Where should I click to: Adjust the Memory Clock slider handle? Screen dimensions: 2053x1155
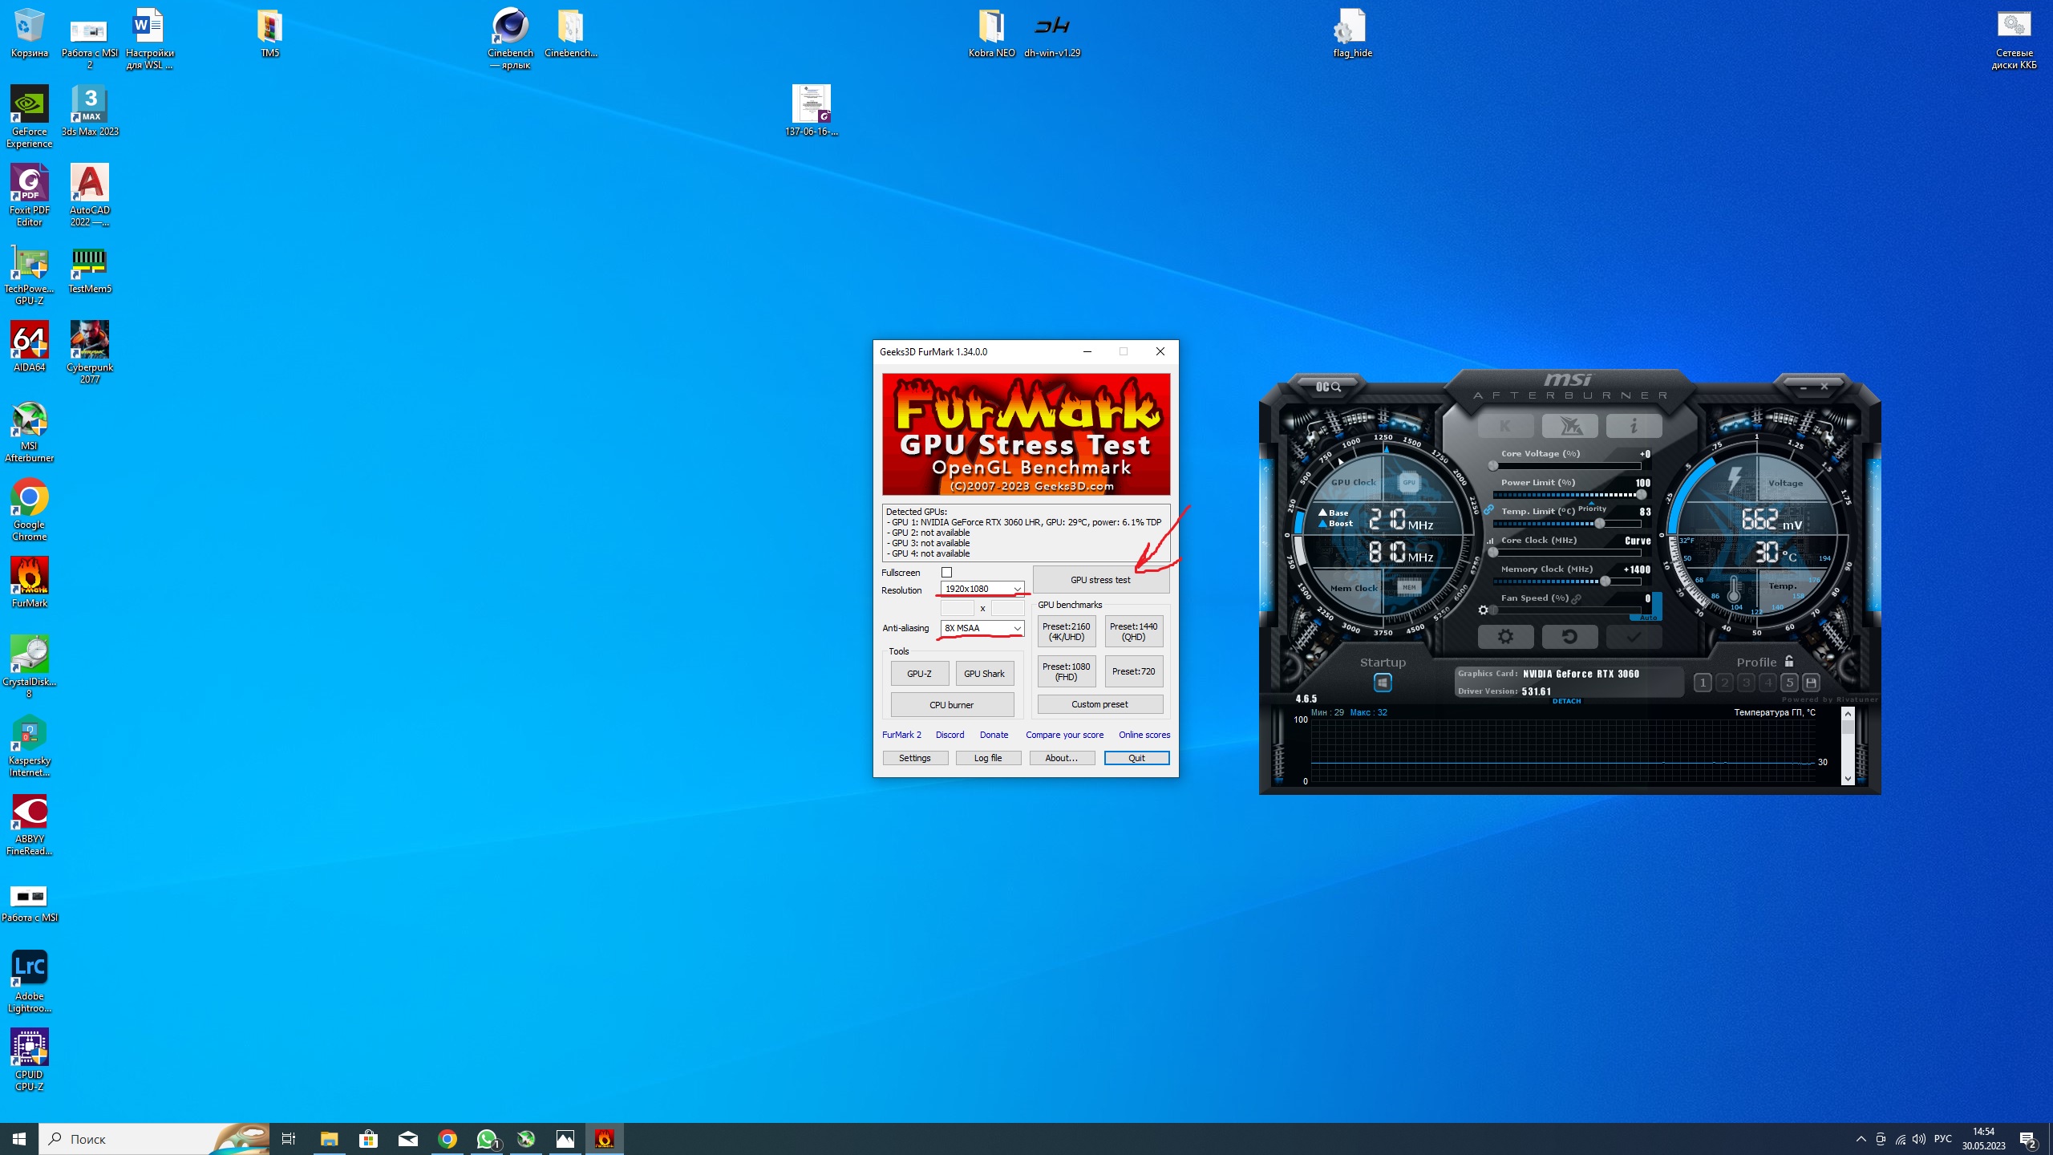(x=1605, y=582)
